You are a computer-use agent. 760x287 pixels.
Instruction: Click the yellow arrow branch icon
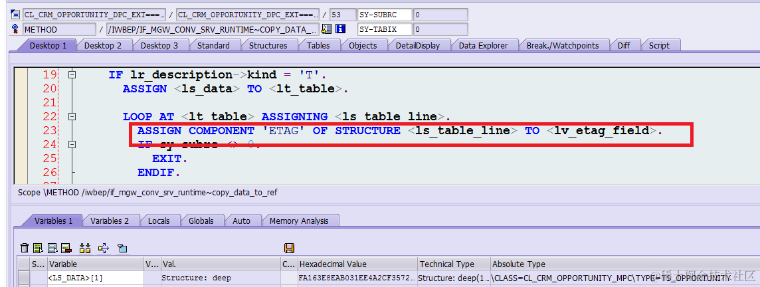point(103,248)
